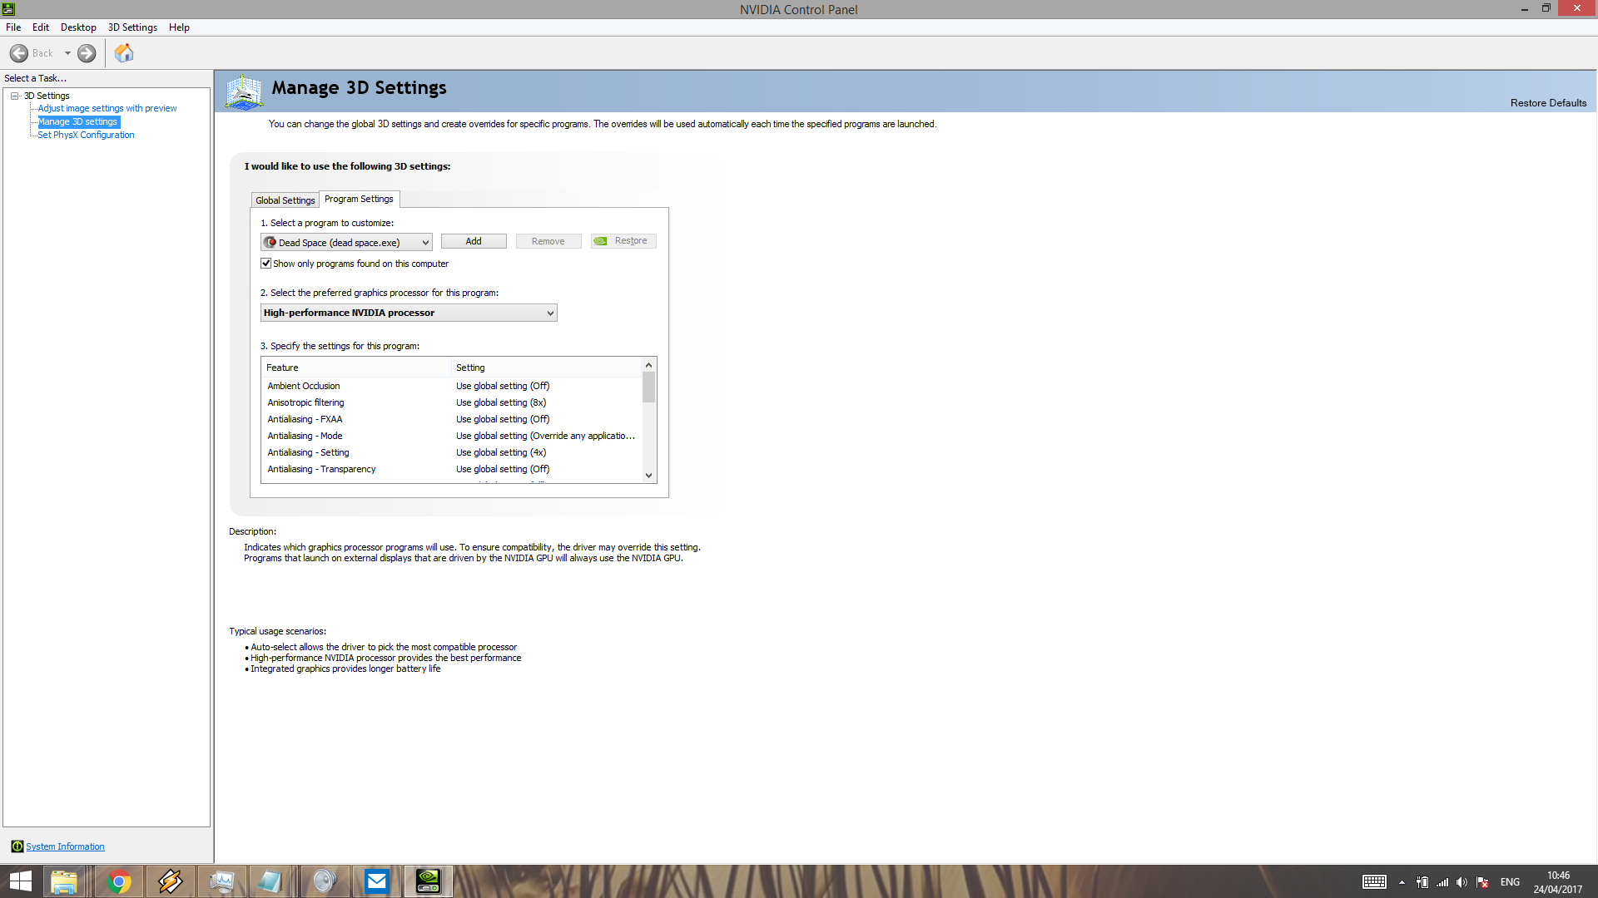Select the Program Settings tab

tap(359, 199)
